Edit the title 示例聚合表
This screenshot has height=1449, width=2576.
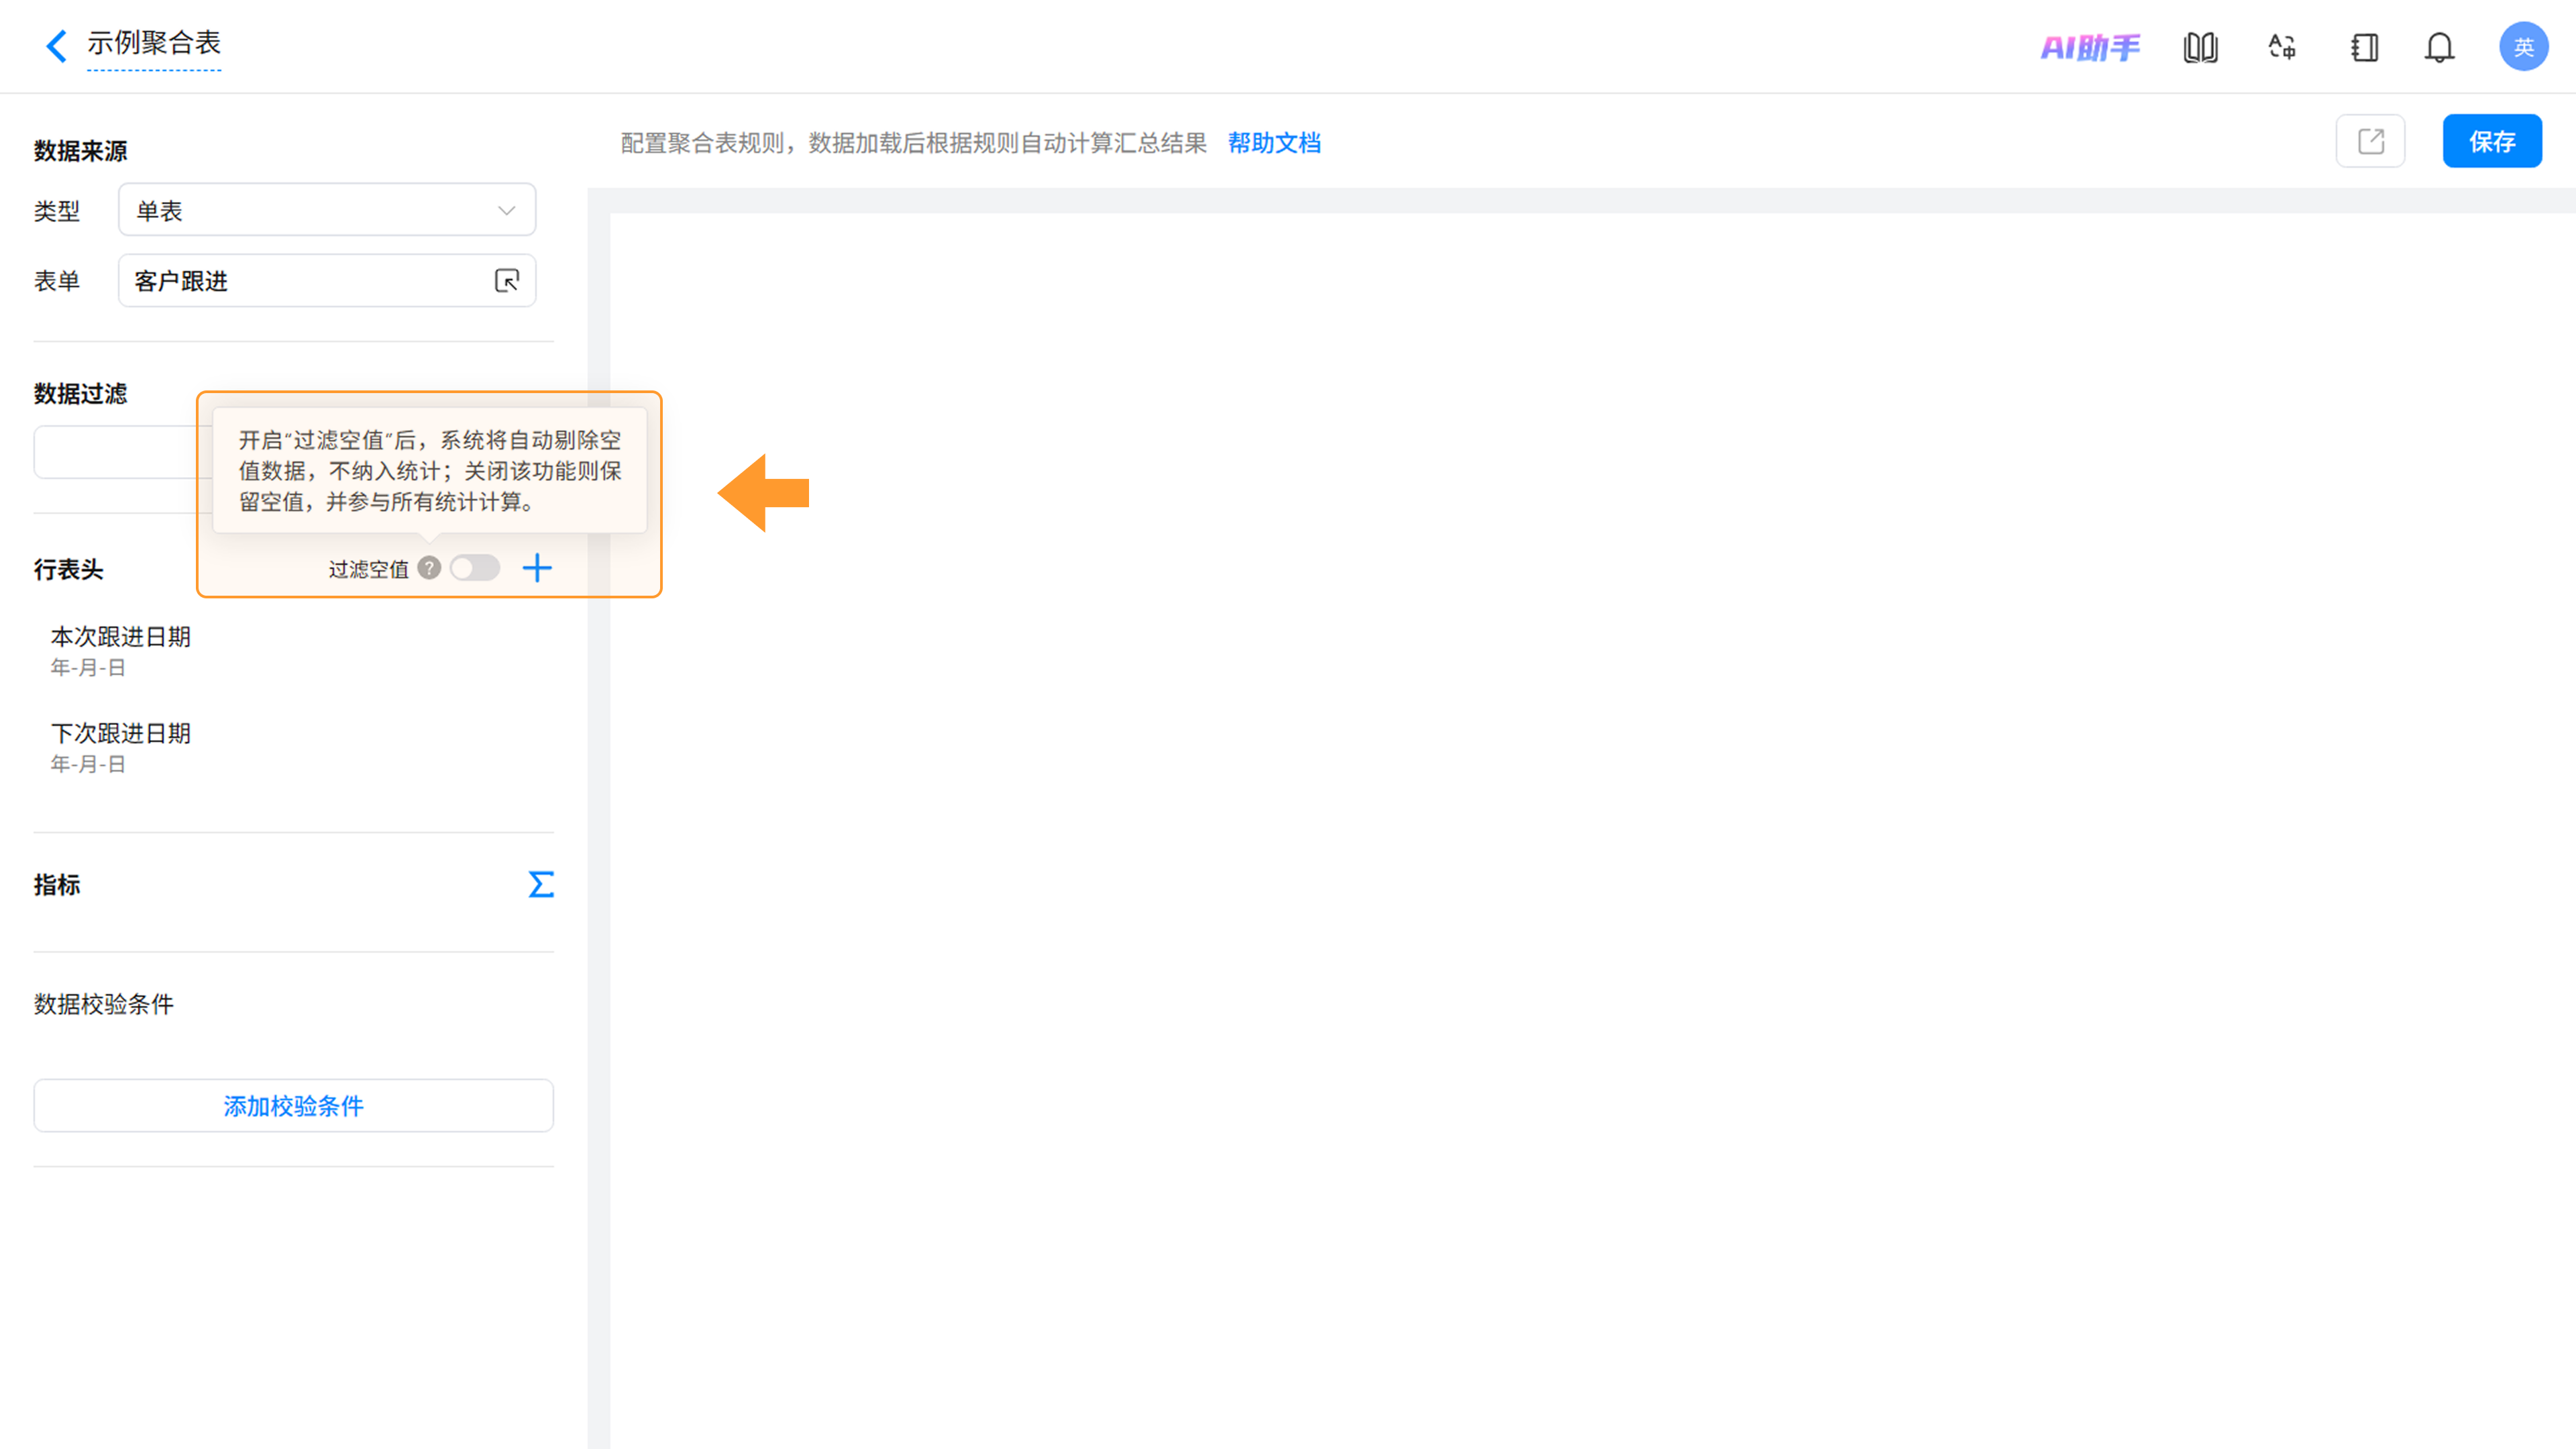tap(154, 44)
